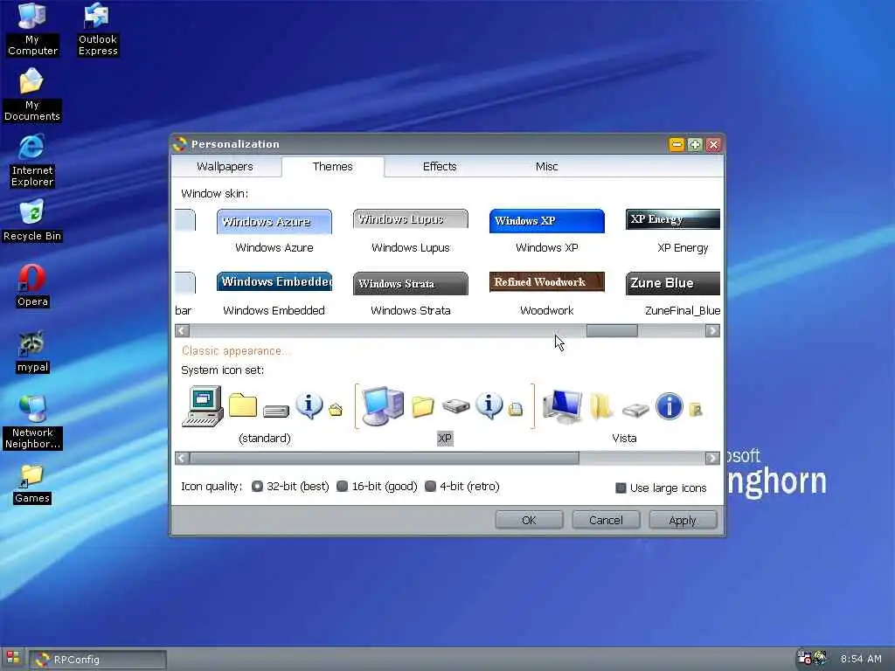The width and height of the screenshot is (895, 671).
Task: Click the Start button on taskbar
Action: click(12, 658)
